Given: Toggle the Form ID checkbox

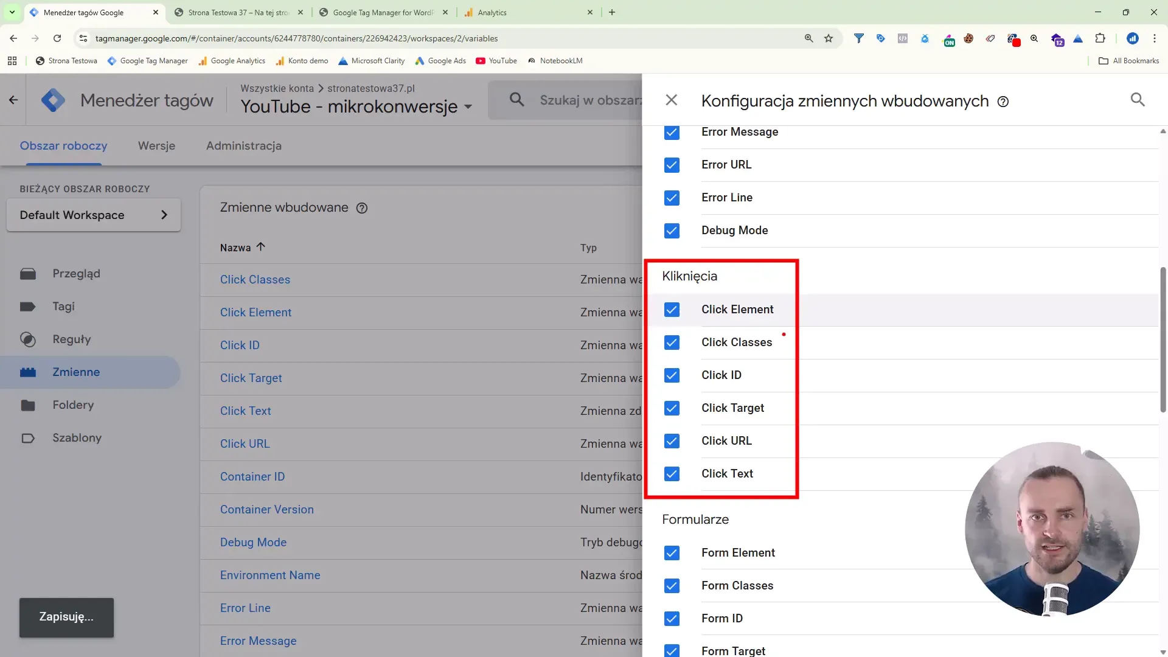Looking at the screenshot, I should coord(672,619).
